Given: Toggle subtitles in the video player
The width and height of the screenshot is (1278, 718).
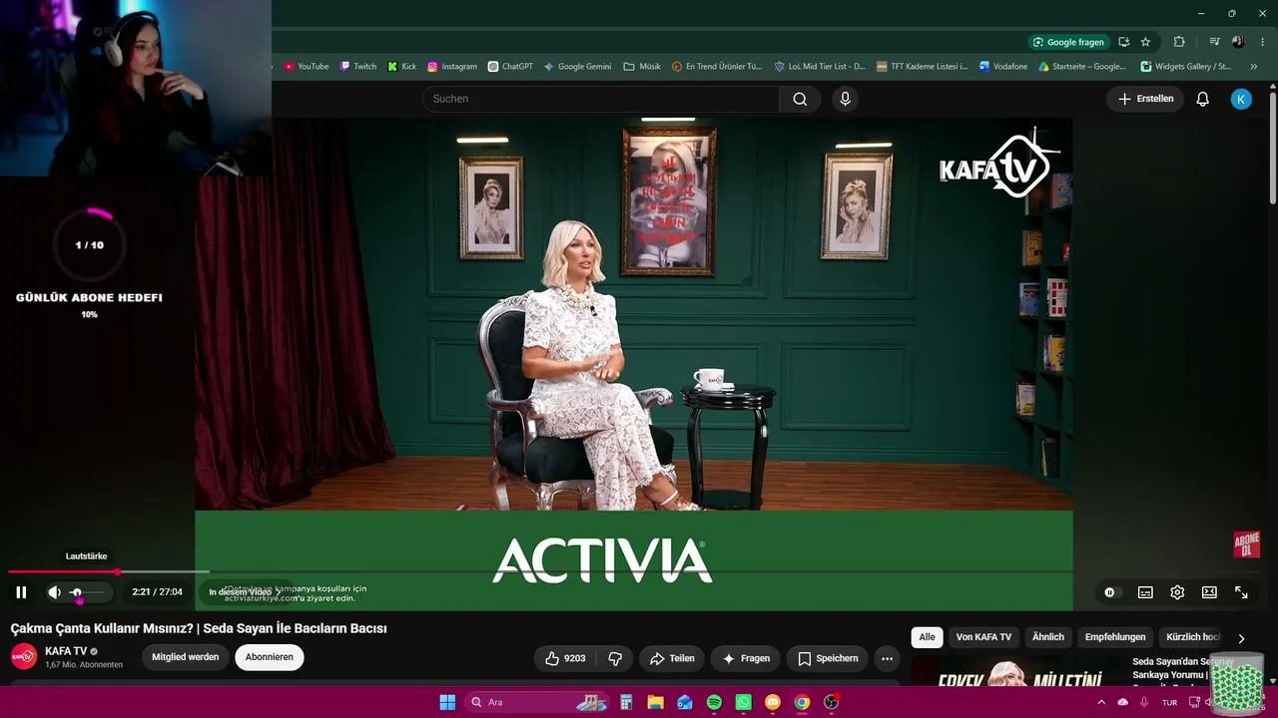Looking at the screenshot, I should point(1145,592).
